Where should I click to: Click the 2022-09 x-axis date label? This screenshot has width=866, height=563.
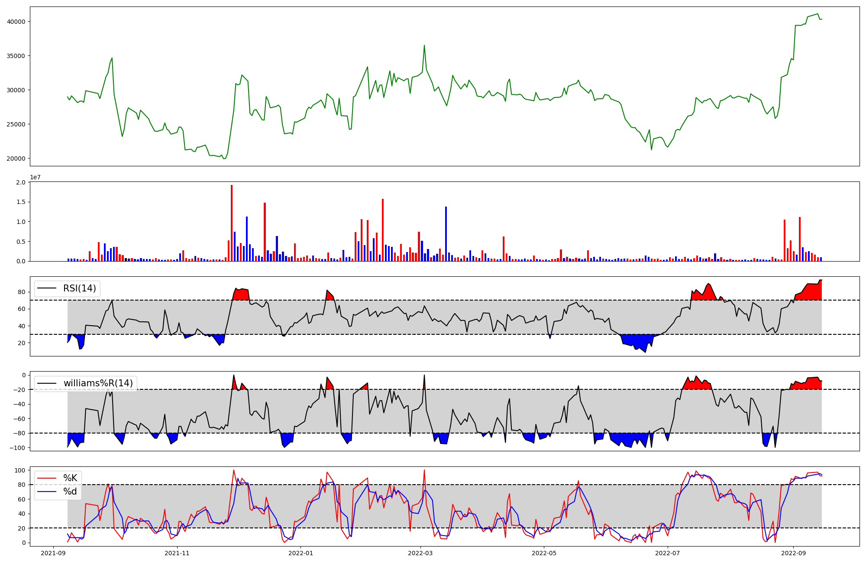[793, 553]
